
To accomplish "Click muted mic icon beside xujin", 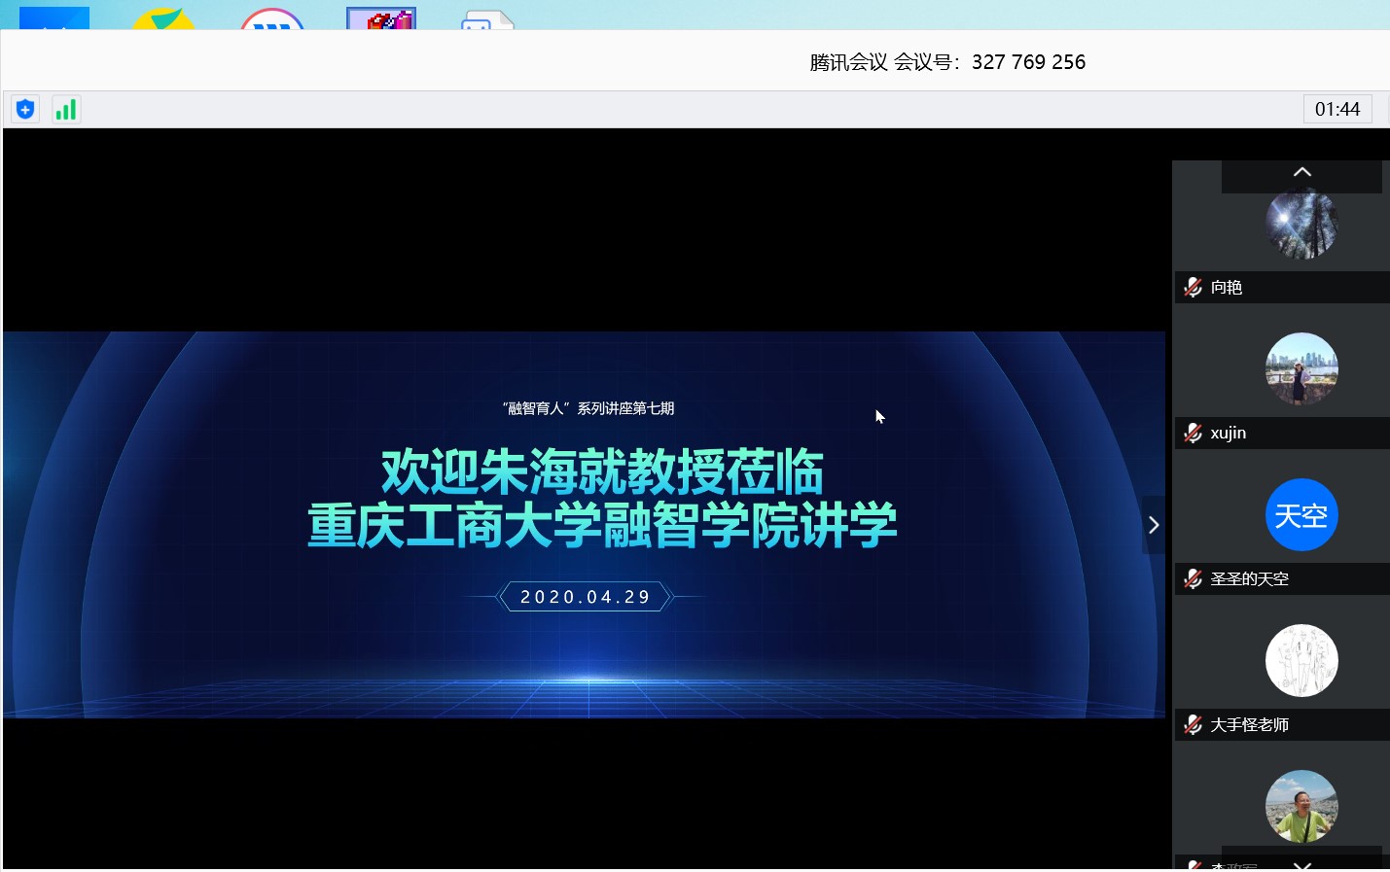I will pyautogui.click(x=1193, y=433).
